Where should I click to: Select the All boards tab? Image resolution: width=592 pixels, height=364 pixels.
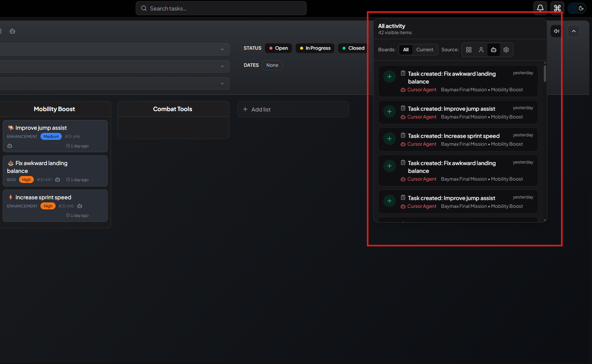click(x=406, y=50)
